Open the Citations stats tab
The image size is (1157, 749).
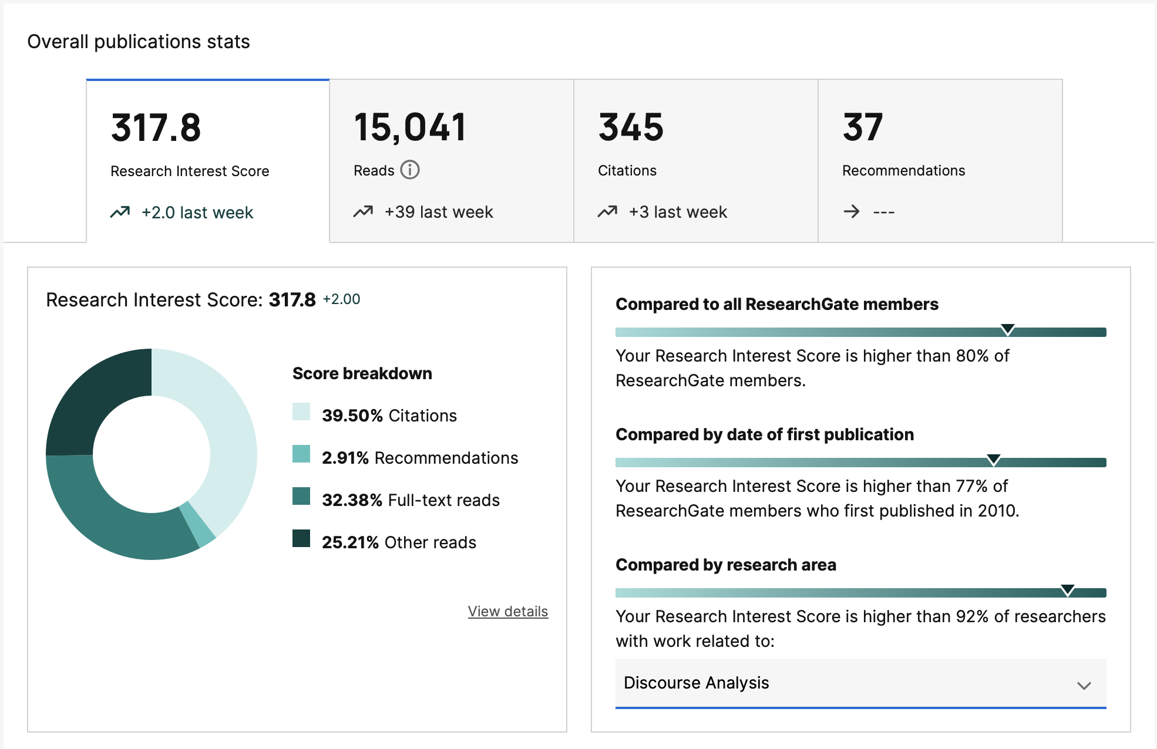click(696, 161)
